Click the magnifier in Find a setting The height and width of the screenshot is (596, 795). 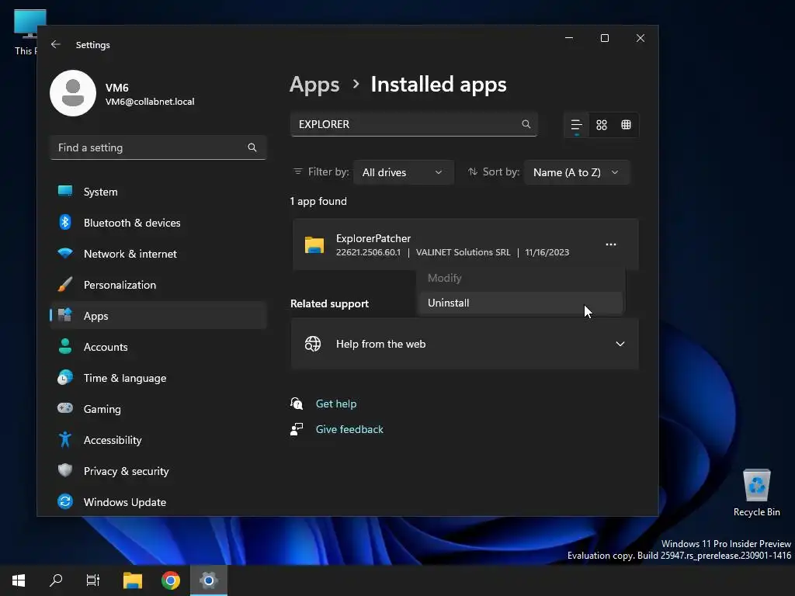coord(252,147)
